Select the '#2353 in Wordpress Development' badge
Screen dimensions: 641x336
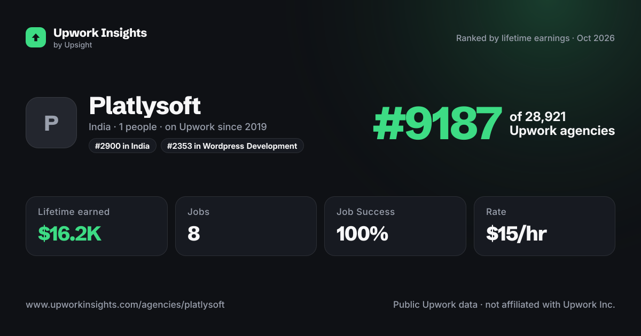[232, 146]
